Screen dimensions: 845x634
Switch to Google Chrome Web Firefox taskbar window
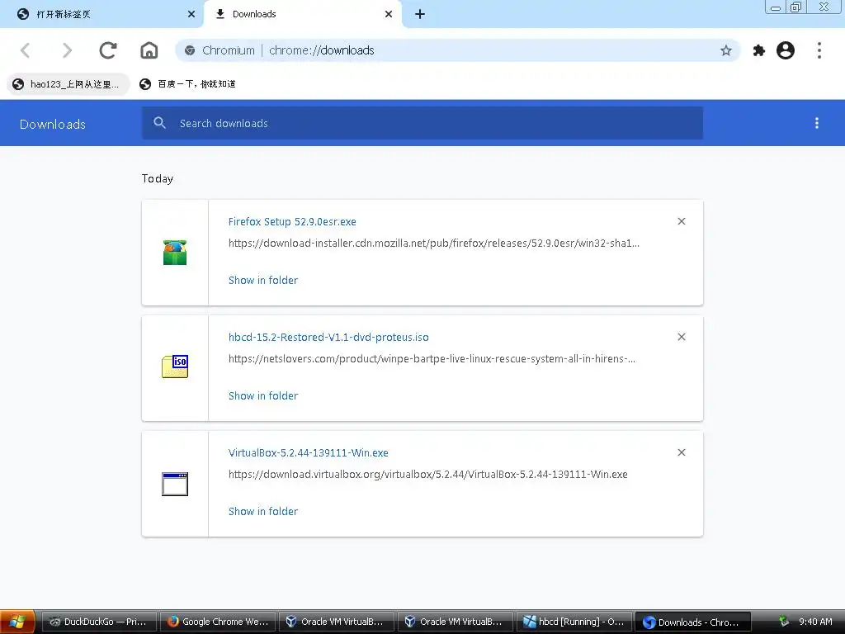point(218,622)
